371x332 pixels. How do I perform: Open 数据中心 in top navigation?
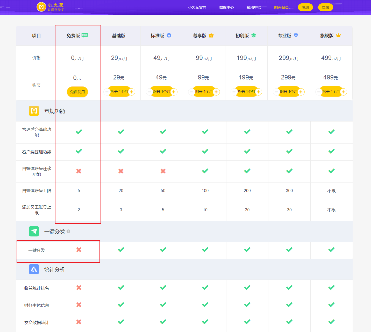pos(226,7)
